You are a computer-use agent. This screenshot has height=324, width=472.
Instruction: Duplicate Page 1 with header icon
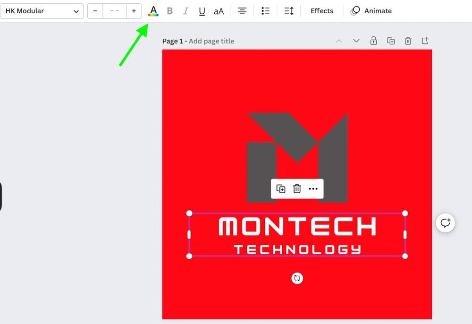point(391,41)
